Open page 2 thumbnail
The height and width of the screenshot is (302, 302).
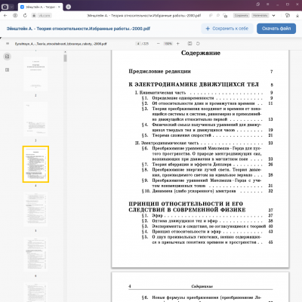click(35, 74)
